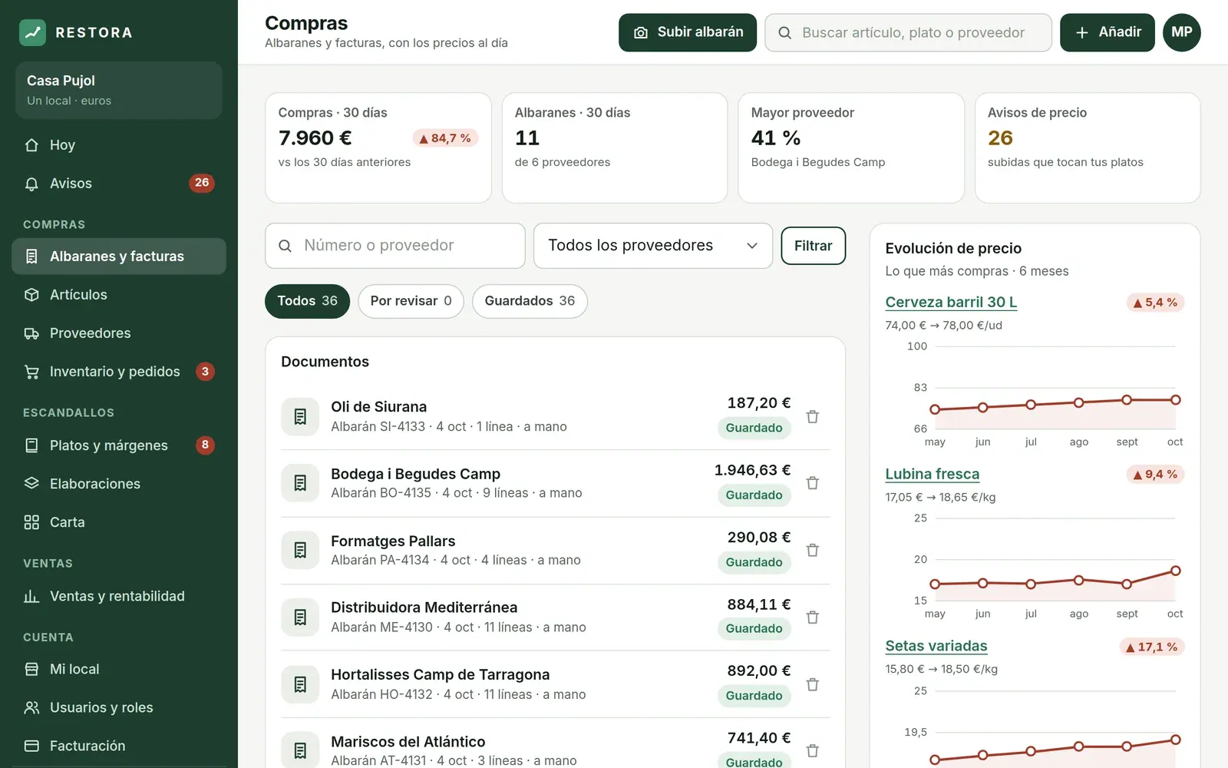Go to Artículos in the sidebar
The image size is (1228, 768).
point(119,295)
